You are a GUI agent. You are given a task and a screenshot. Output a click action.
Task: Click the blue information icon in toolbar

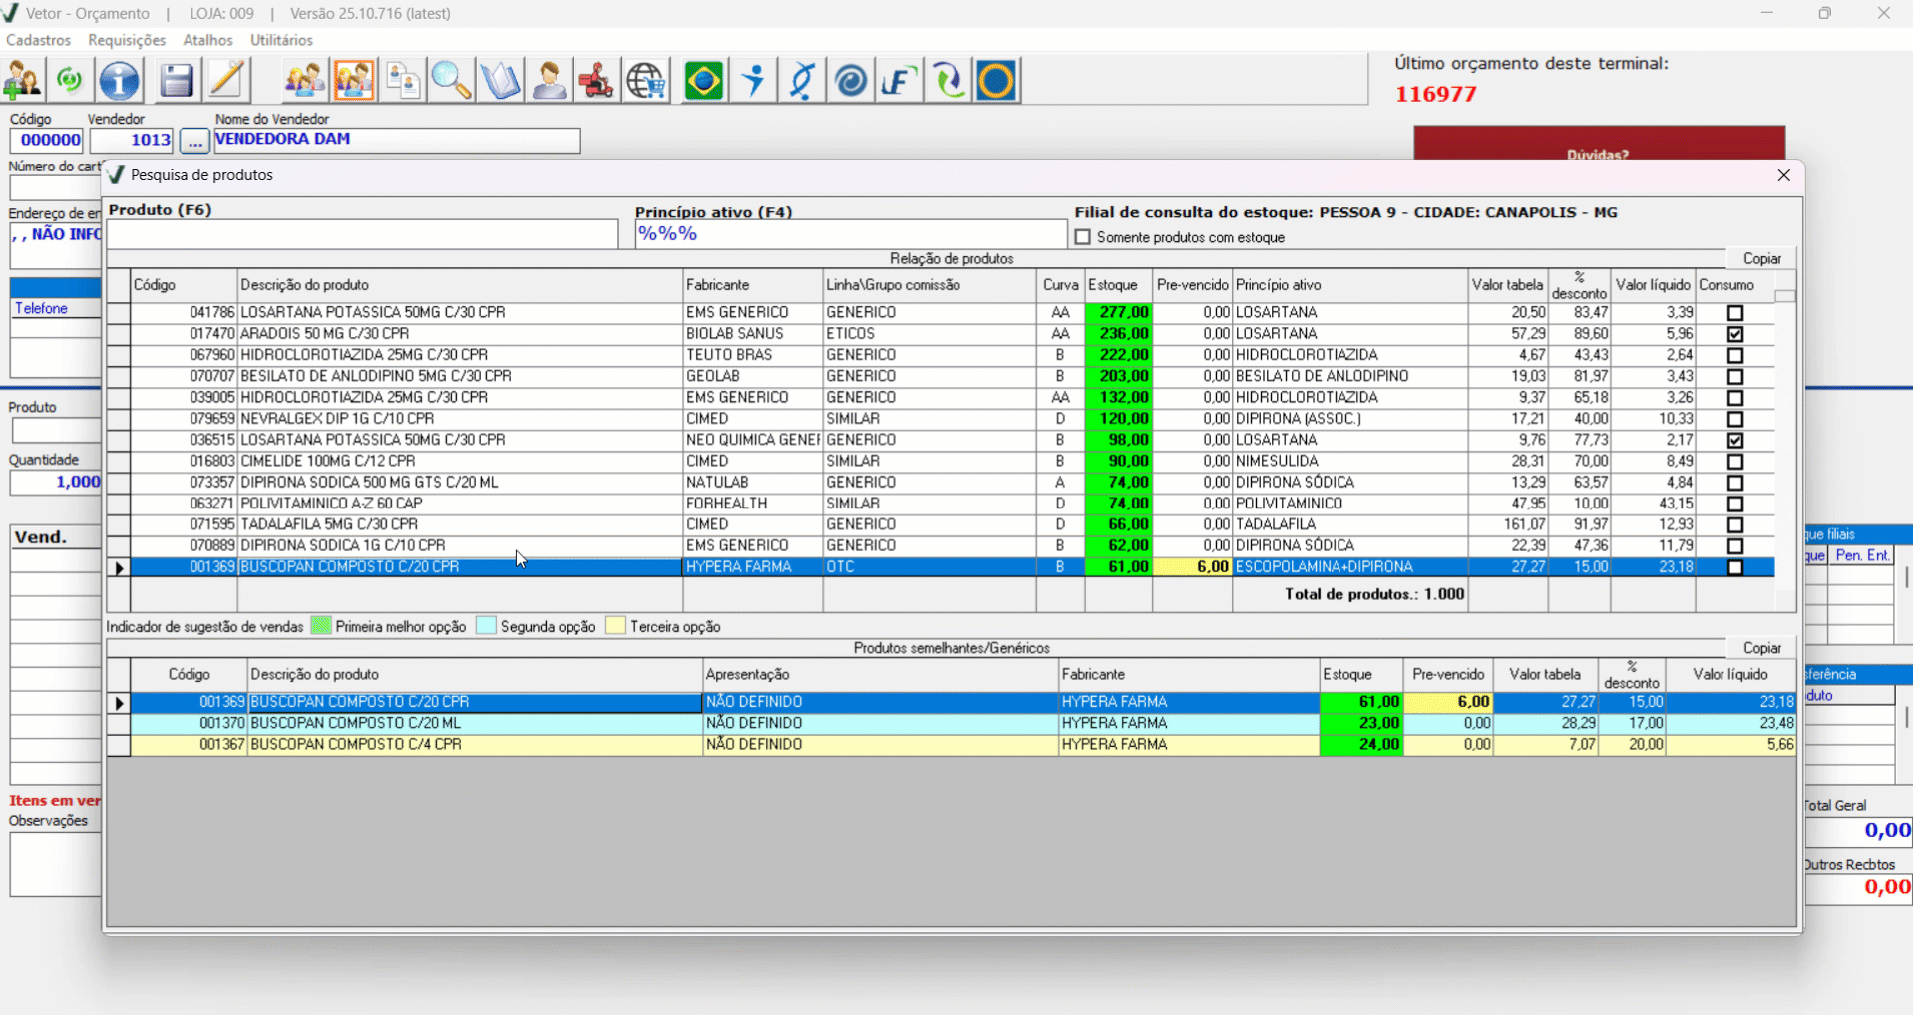click(120, 81)
